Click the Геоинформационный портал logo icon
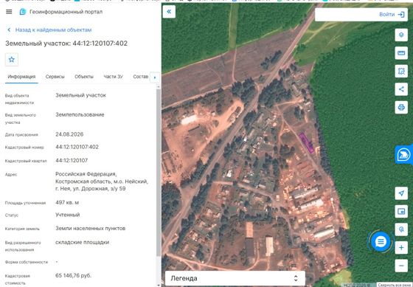 pos(23,12)
